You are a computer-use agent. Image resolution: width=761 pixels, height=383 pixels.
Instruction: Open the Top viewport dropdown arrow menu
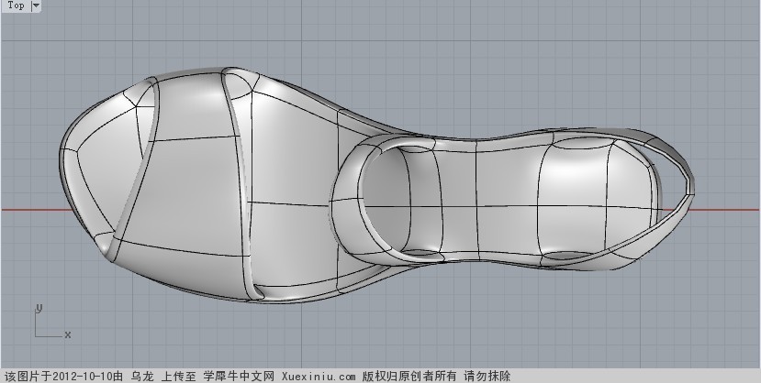click(x=36, y=5)
